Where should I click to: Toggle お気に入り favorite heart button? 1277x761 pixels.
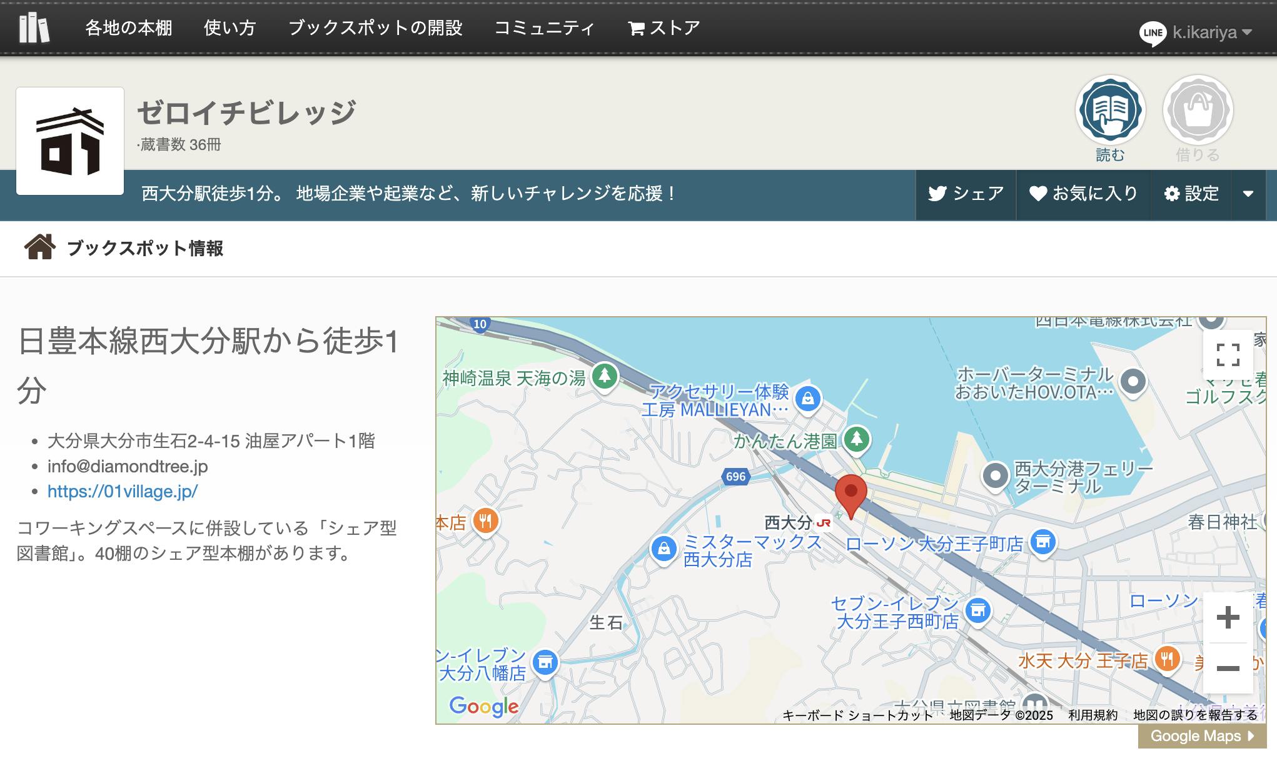[1083, 194]
